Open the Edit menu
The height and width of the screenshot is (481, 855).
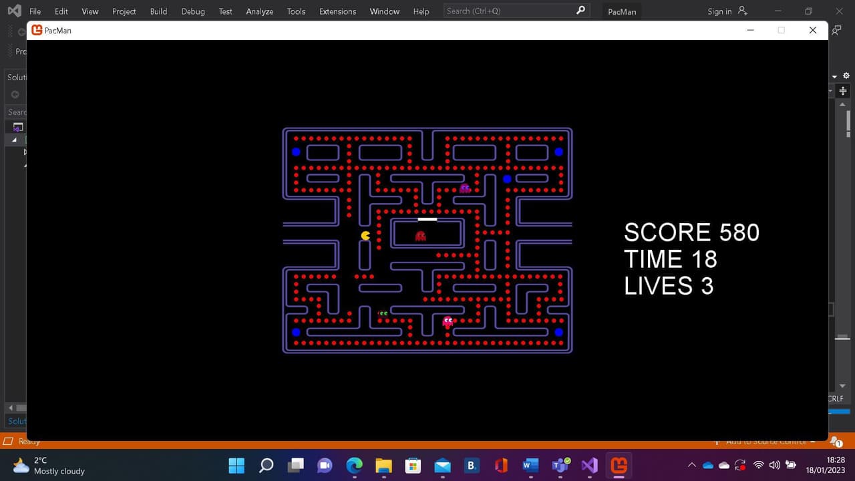click(61, 11)
